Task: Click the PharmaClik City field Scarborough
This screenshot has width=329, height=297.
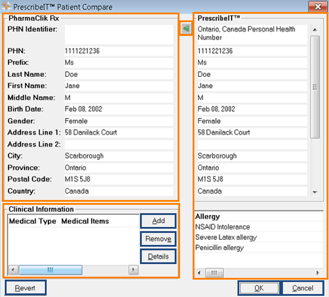Action: tap(119, 156)
